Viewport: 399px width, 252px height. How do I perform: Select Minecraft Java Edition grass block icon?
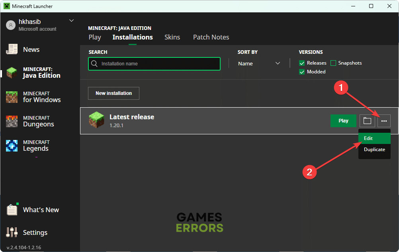[x=12, y=73]
